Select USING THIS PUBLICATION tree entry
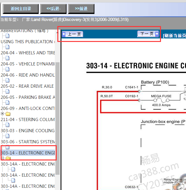The height and width of the screenshot is (190, 186). pyautogui.click(x=28, y=42)
